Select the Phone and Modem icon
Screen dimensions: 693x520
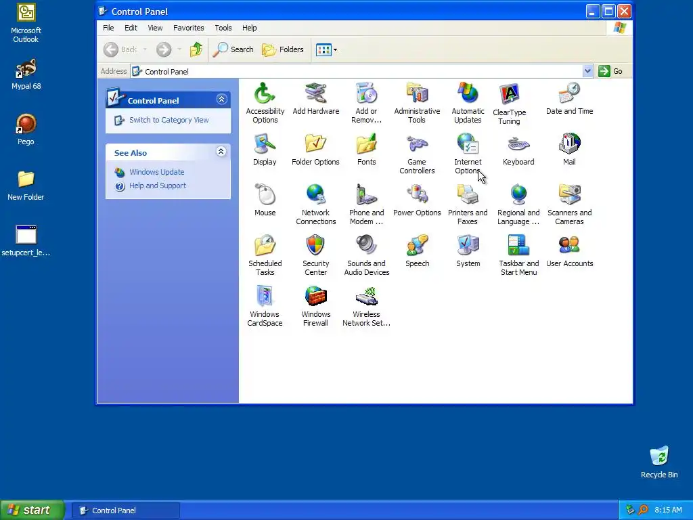tap(366, 204)
